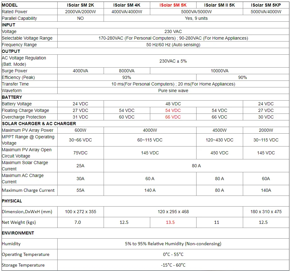The width and height of the screenshot is (291, 271).
Task: Click the 90% peak efficiency value
Action: [x=243, y=77]
